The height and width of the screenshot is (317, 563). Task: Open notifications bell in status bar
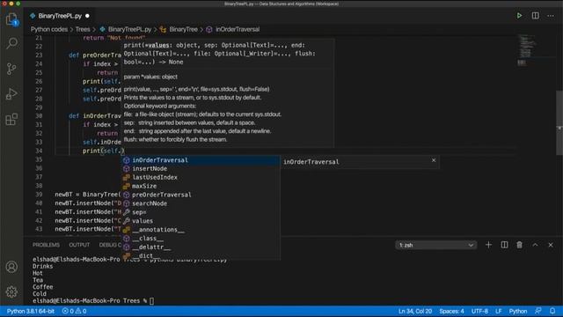click(x=552, y=311)
